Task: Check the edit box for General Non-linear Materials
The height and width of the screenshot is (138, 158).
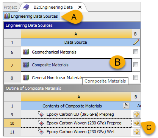Action: coord(136,77)
